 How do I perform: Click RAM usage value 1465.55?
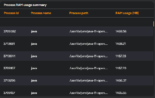pyautogui.click(x=121, y=93)
